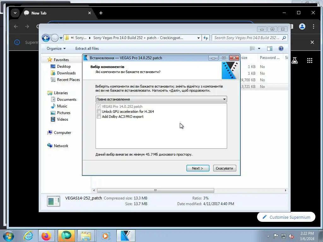Show hidden tray icons arrow
323x242 pixels.
(x=268, y=236)
